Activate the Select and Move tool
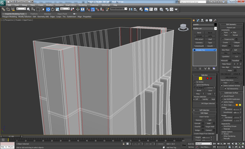This screenshot has height=149, width=245. [x=48, y=9]
